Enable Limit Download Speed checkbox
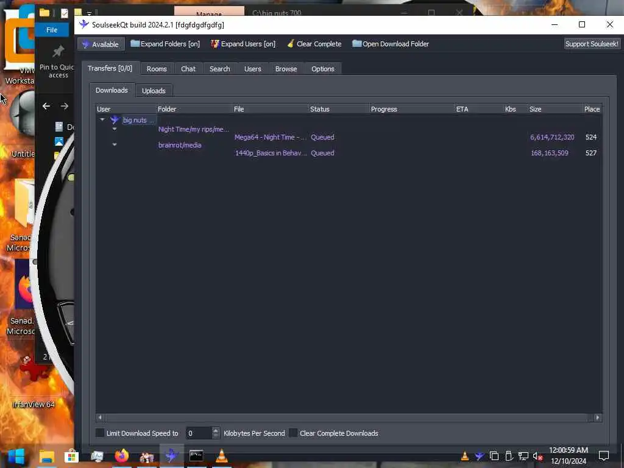The image size is (624, 468). pyautogui.click(x=101, y=433)
